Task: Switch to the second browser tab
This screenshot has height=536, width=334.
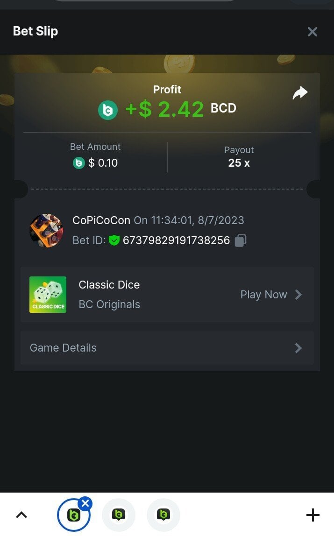Action: (119, 515)
